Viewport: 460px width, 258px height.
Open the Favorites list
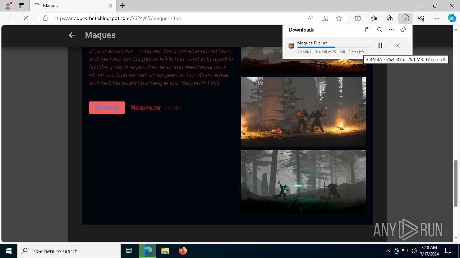374,18
